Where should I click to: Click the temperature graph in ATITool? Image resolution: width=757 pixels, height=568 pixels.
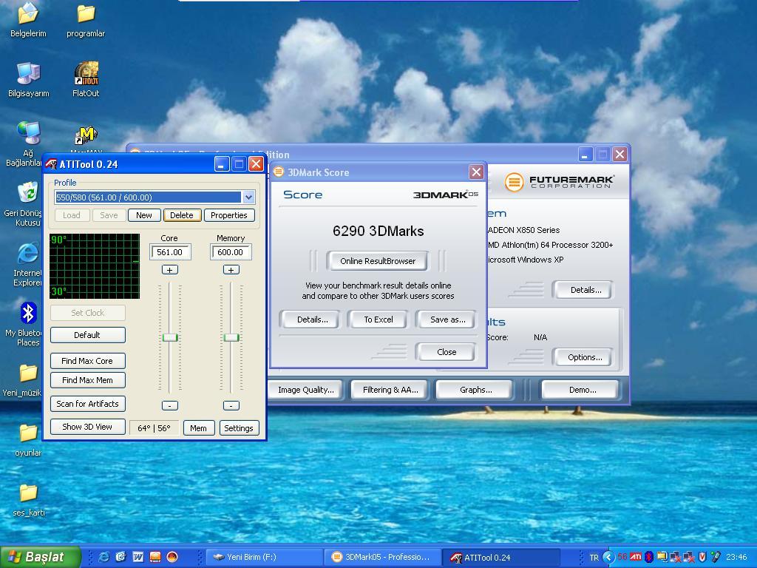[x=95, y=266]
